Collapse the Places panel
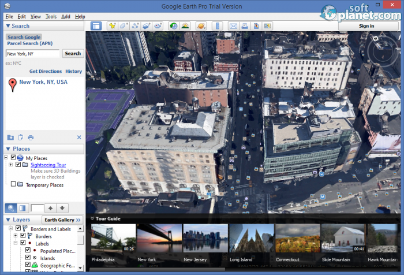The height and width of the screenshot is (275, 404). tap(8, 149)
